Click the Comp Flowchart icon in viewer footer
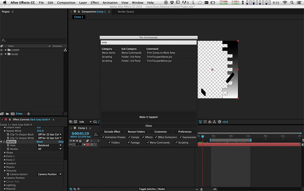The width and height of the screenshot is (304, 191). (x=214, y=122)
